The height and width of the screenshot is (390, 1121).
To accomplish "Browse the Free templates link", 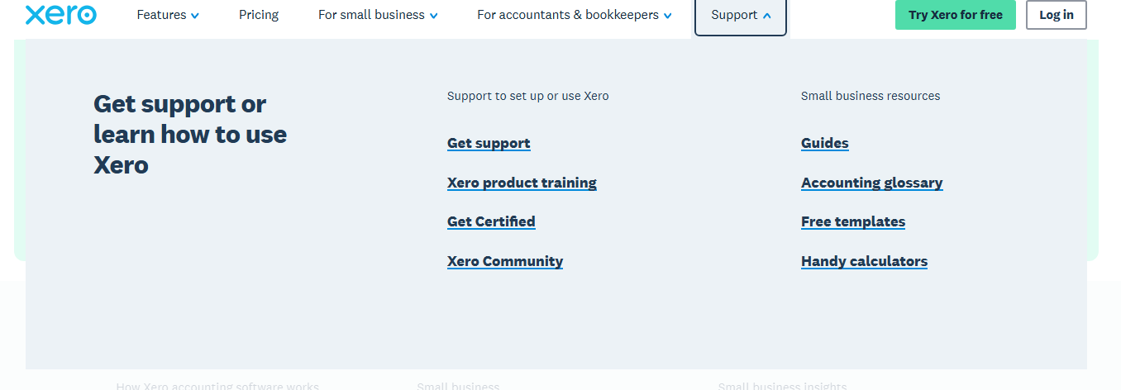I will coord(853,221).
